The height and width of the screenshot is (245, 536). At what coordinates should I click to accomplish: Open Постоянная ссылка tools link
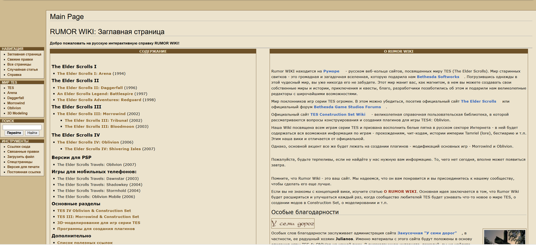tap(24, 172)
